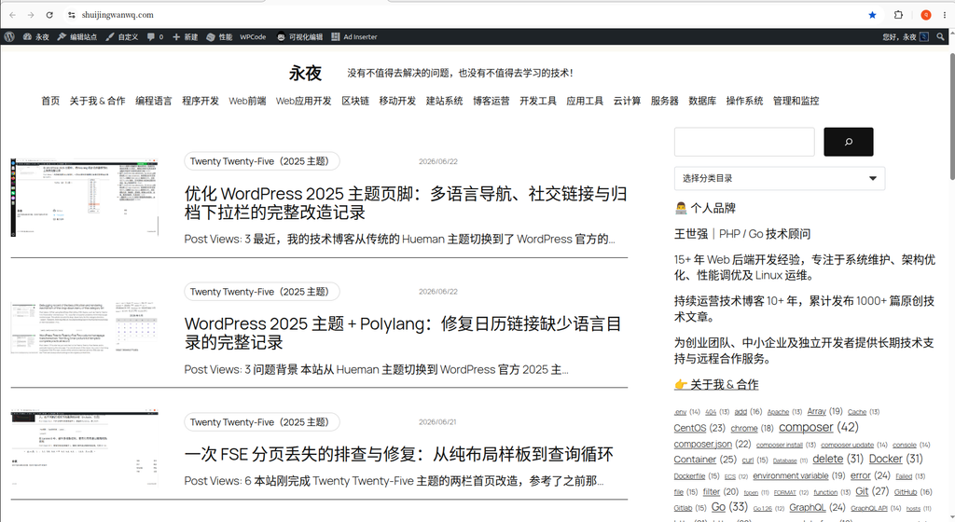Open the Chrome profile avatar
The image size is (955, 522).
[x=926, y=15]
